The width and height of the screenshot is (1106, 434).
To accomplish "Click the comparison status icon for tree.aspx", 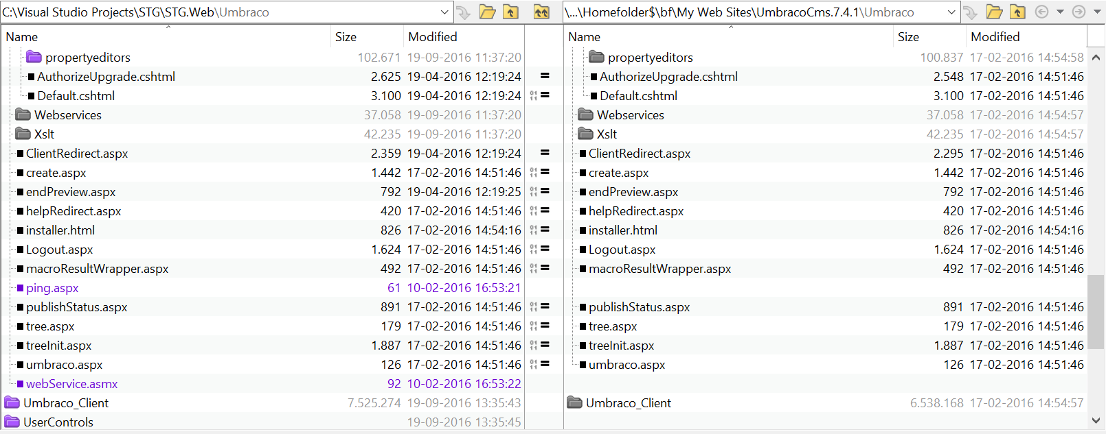I will (540, 326).
